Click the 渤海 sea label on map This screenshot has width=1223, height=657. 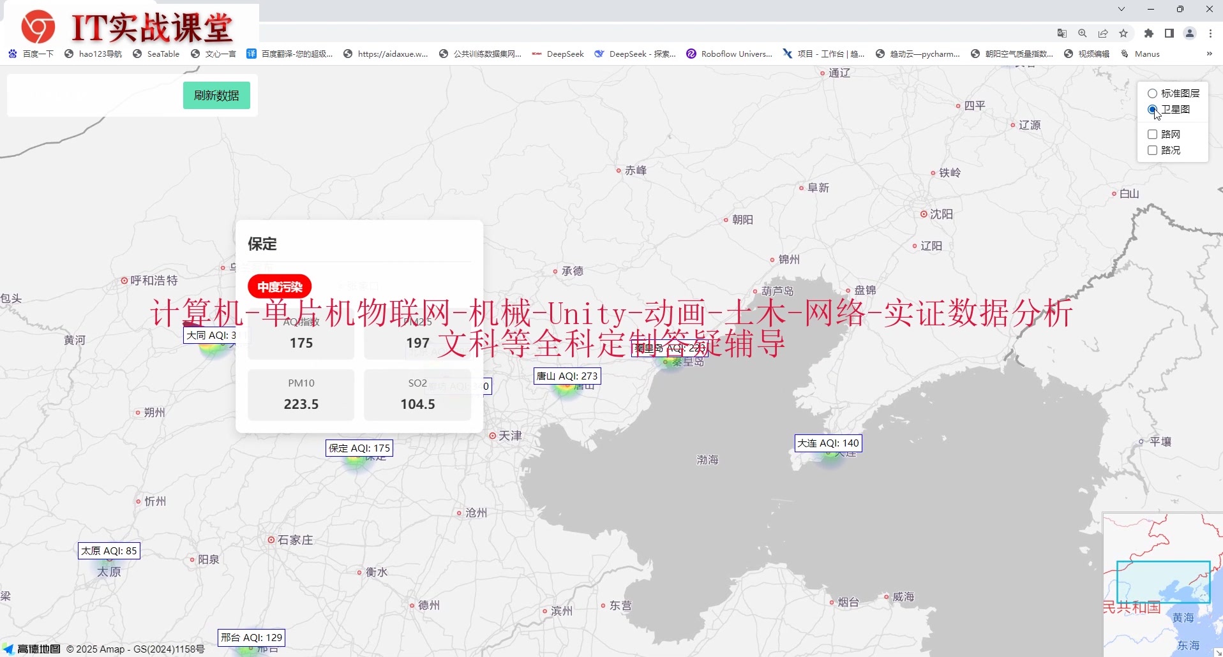[707, 460]
